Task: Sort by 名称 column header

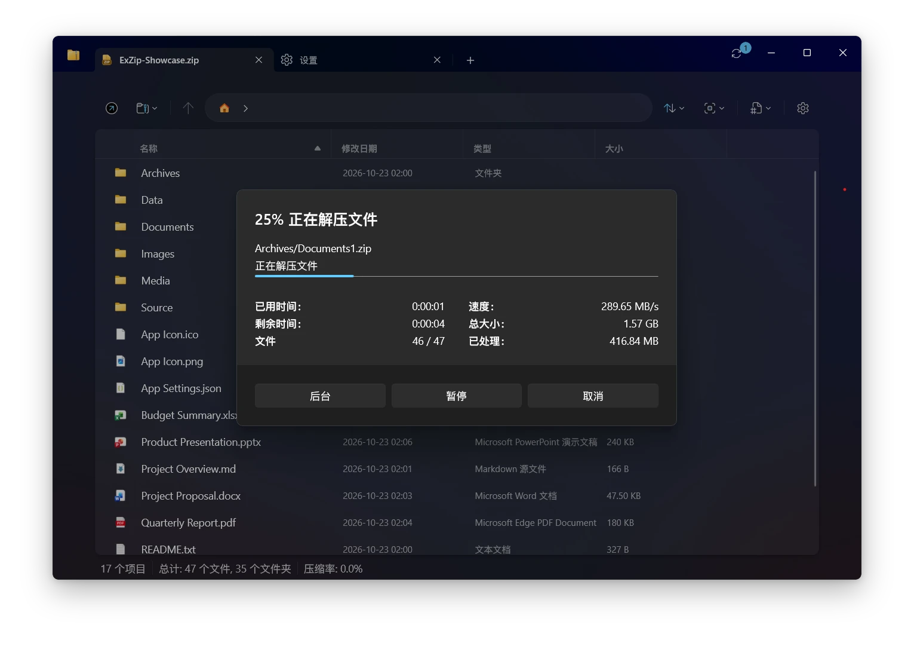Action: (213, 148)
